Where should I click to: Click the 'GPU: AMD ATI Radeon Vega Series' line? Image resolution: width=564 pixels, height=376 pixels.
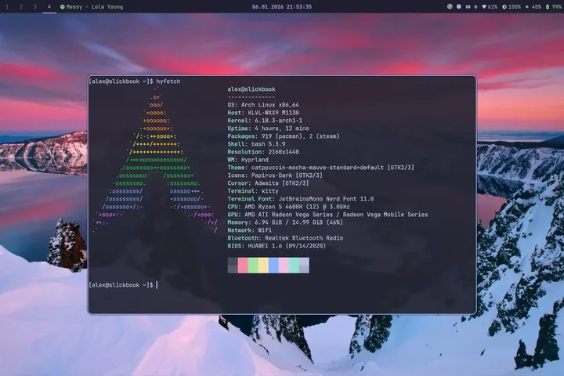(327, 215)
